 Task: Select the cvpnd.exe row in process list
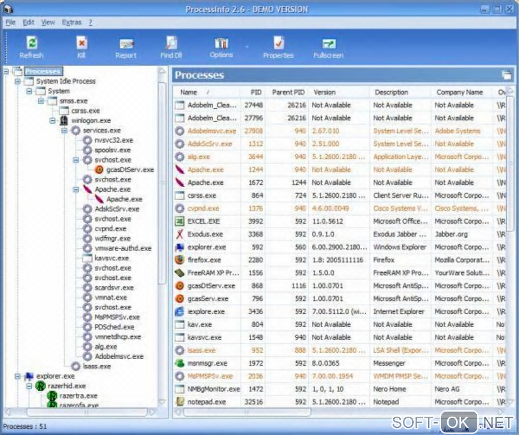coord(339,208)
